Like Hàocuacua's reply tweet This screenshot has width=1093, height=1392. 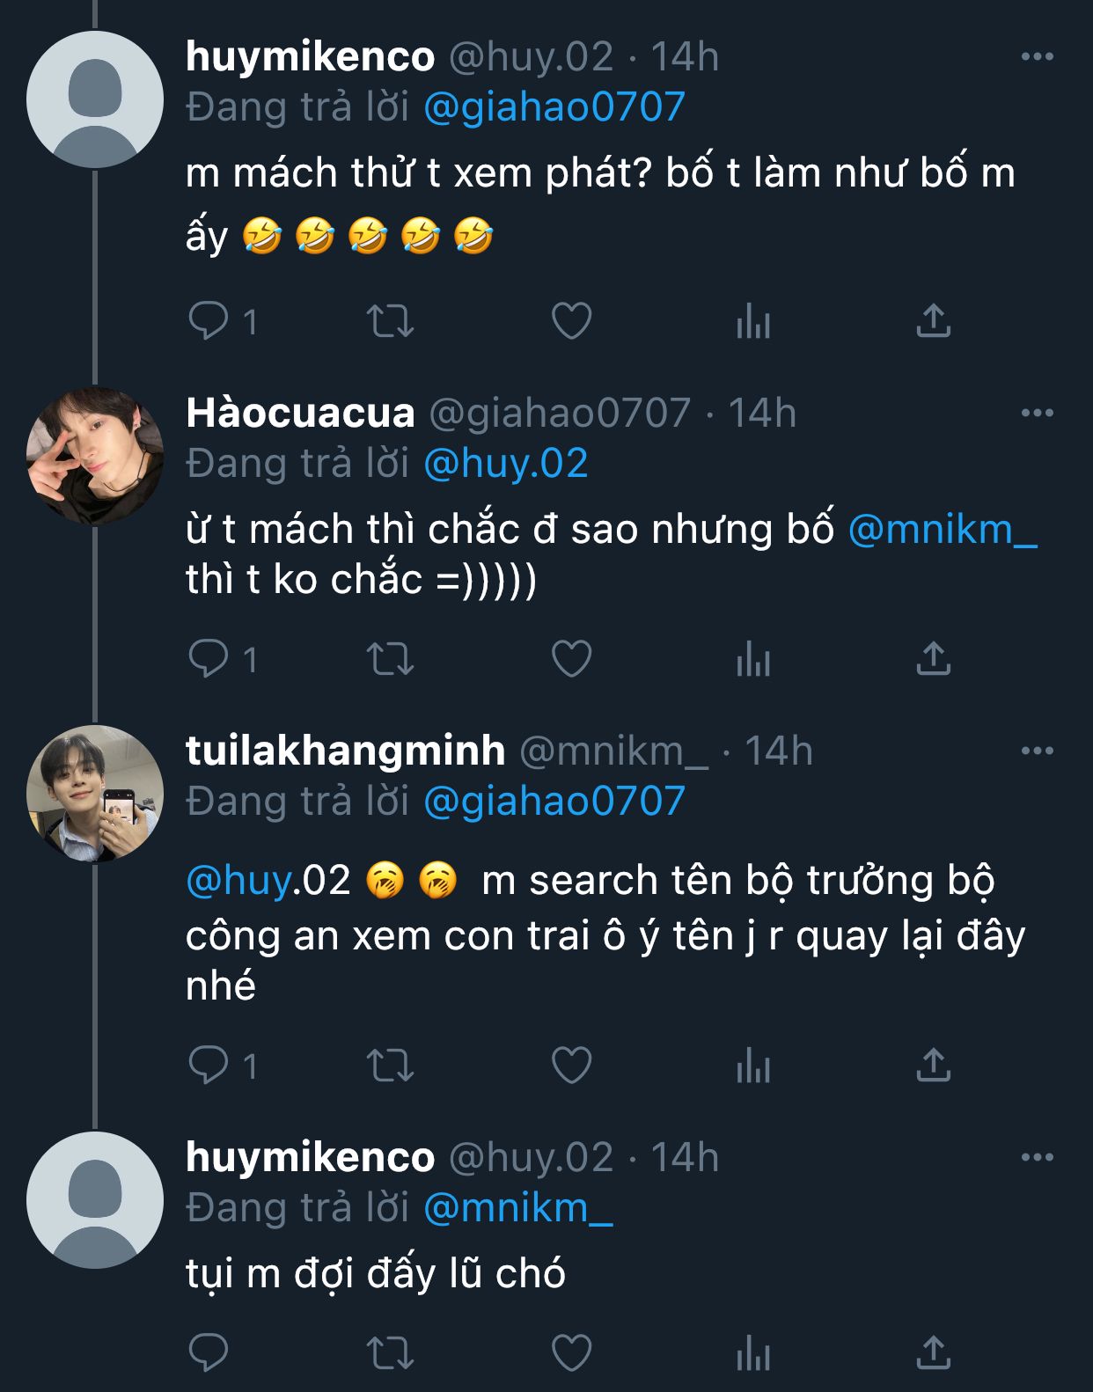571,659
